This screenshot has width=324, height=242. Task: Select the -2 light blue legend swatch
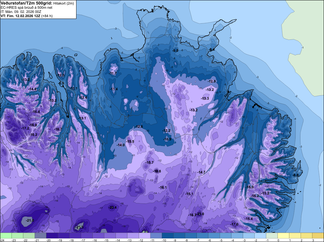(260, 236)
